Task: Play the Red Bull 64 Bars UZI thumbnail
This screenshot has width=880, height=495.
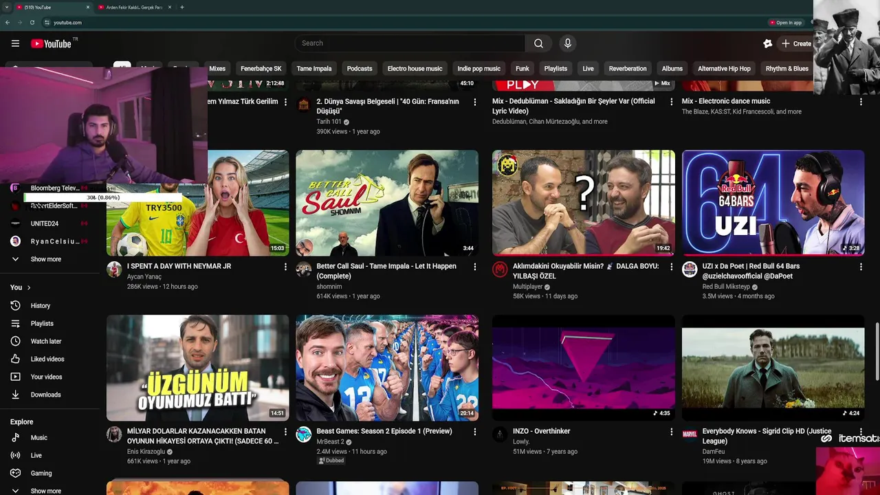Action: [x=773, y=203]
